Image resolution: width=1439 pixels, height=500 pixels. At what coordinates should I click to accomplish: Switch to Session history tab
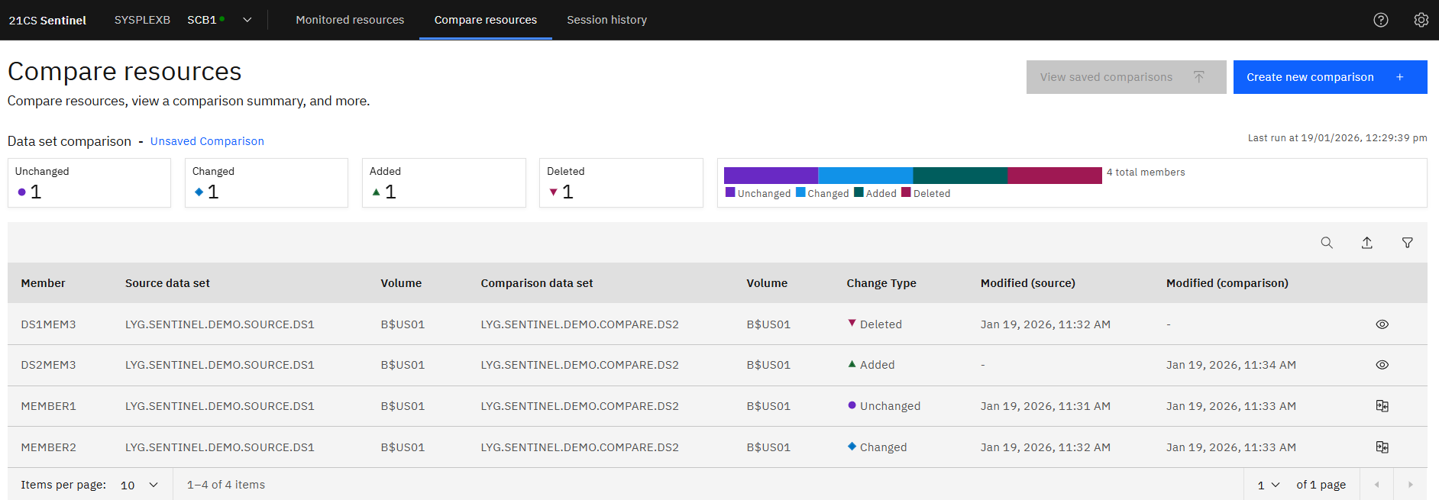[x=606, y=20]
